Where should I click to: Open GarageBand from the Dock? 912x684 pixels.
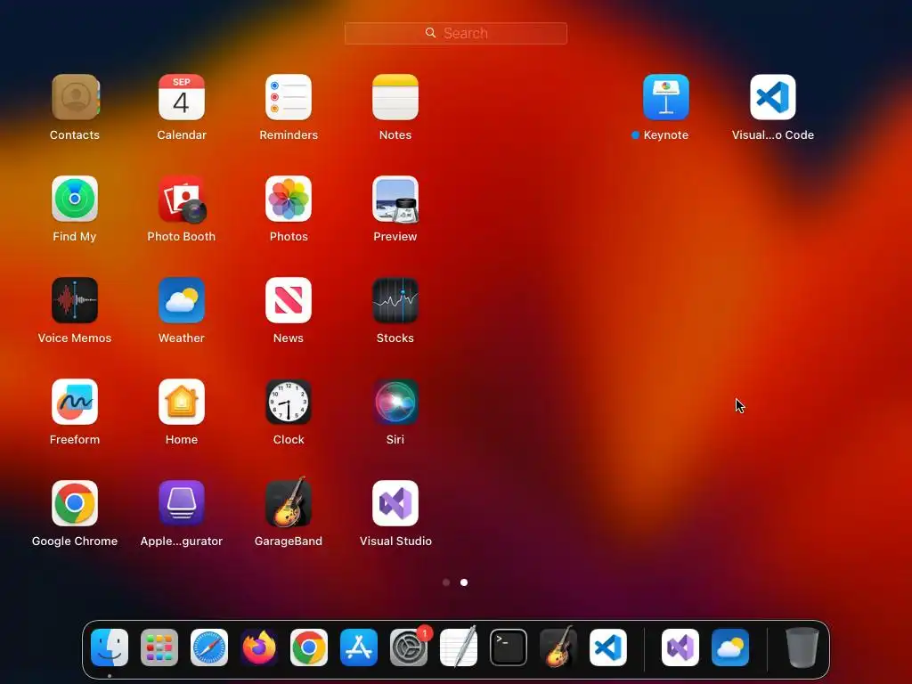click(558, 647)
